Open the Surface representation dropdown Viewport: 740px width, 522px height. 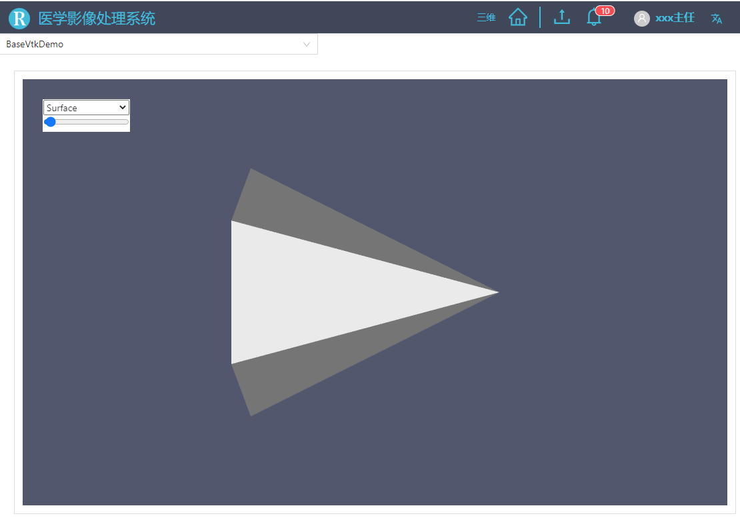coord(86,107)
